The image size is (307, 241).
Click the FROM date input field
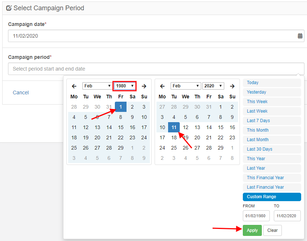tap(256, 216)
